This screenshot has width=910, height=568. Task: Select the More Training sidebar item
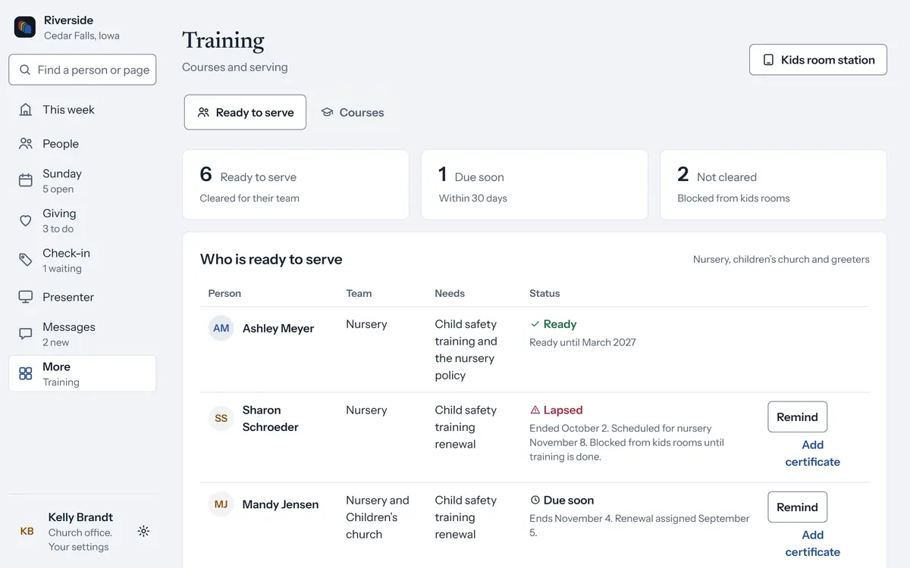click(83, 373)
